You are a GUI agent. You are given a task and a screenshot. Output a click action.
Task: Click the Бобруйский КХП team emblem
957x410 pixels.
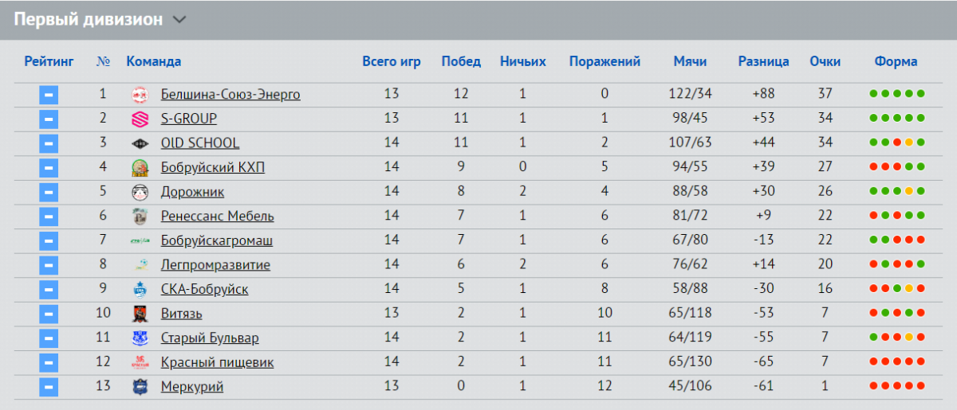click(140, 168)
